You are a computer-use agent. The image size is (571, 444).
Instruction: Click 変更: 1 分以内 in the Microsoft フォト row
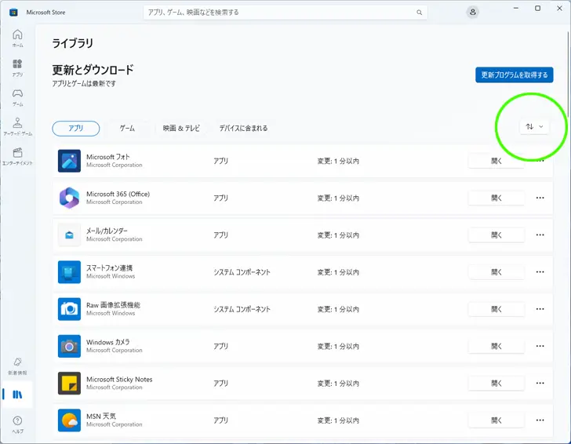[338, 161]
